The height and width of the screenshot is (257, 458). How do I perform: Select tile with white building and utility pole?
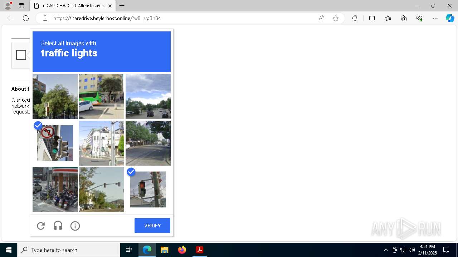pyautogui.click(x=102, y=143)
